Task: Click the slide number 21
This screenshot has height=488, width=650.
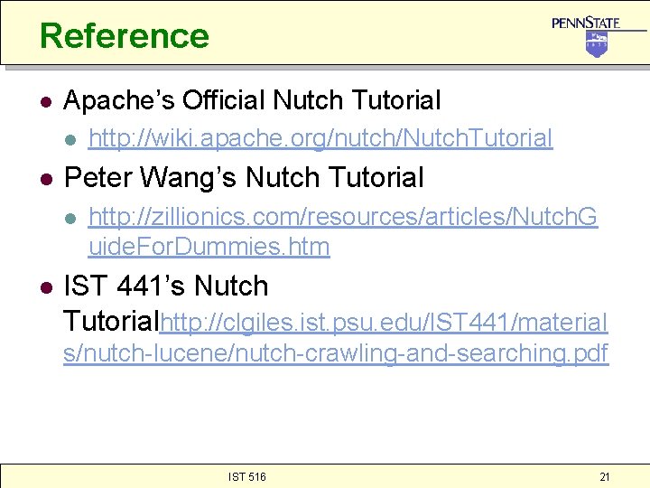Action: (x=604, y=477)
